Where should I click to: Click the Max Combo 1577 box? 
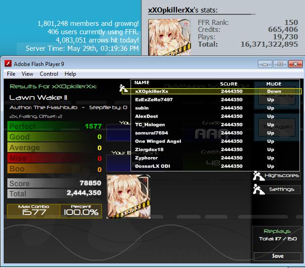click(34, 211)
